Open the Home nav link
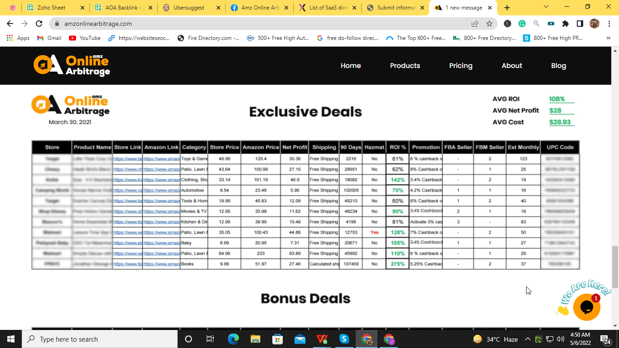This screenshot has width=619, height=348. pos(351,66)
